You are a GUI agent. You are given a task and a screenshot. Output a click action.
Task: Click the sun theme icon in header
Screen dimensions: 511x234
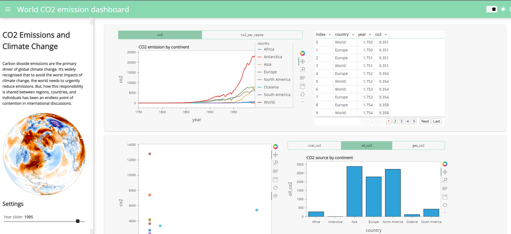[503, 9]
